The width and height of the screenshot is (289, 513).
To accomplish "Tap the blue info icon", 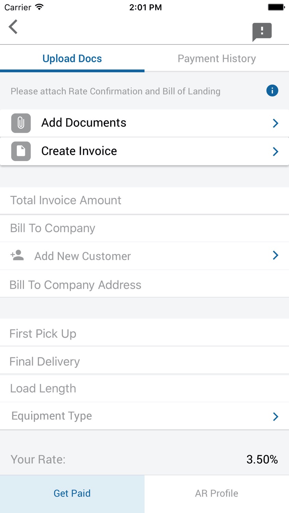I will tap(272, 91).
